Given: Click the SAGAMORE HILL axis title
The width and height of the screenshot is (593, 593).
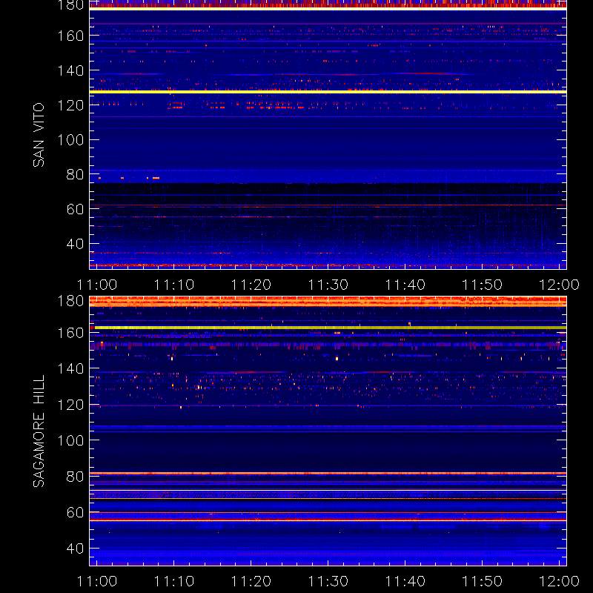Looking at the screenshot, I should 39,431.
